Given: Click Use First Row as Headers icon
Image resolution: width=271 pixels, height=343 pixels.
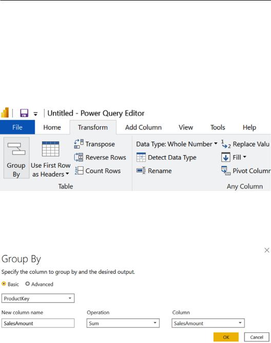Looking at the screenshot, I should [50, 149].
